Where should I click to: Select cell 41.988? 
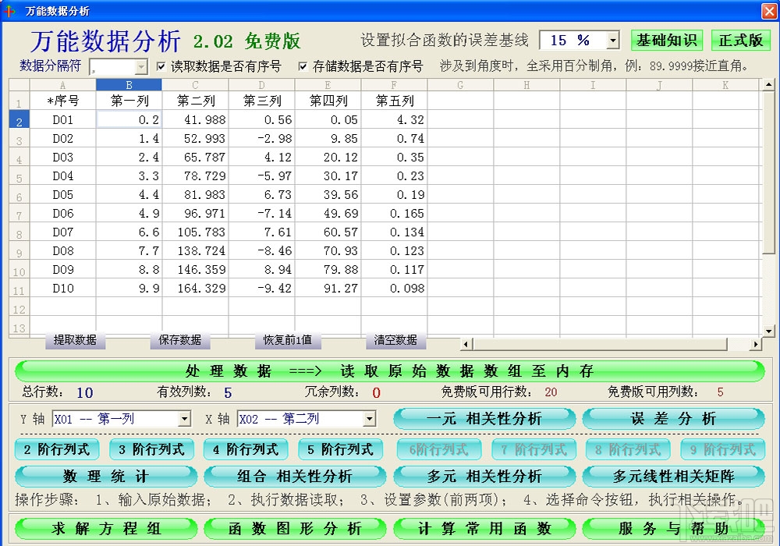pyautogui.click(x=195, y=120)
